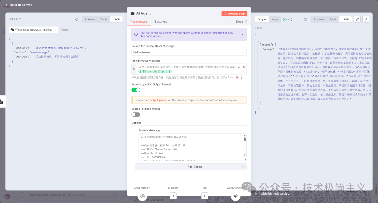Click the lightbulb feedback icon
Image resolution: width=378 pixels, height=203 pixels.
[256, 193]
